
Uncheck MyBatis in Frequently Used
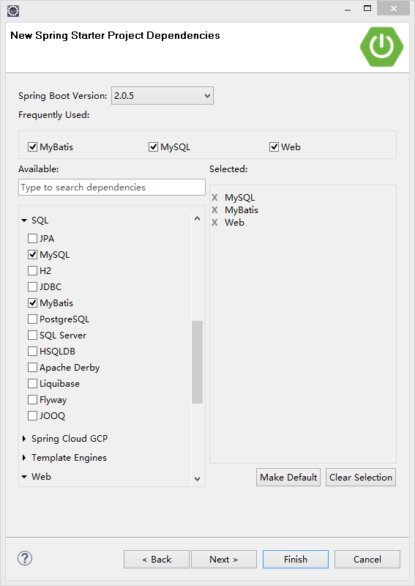pyautogui.click(x=32, y=147)
